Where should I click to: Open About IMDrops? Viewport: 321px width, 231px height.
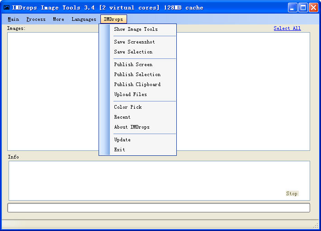pos(137,127)
